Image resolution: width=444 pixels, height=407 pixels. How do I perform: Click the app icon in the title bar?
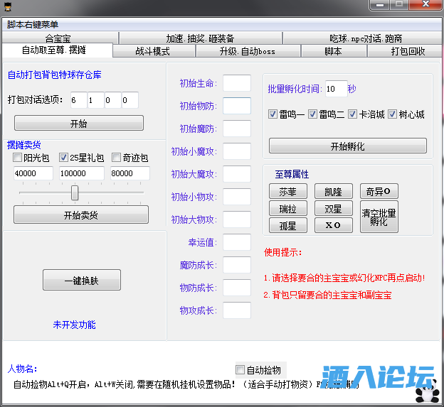pos(8,6)
